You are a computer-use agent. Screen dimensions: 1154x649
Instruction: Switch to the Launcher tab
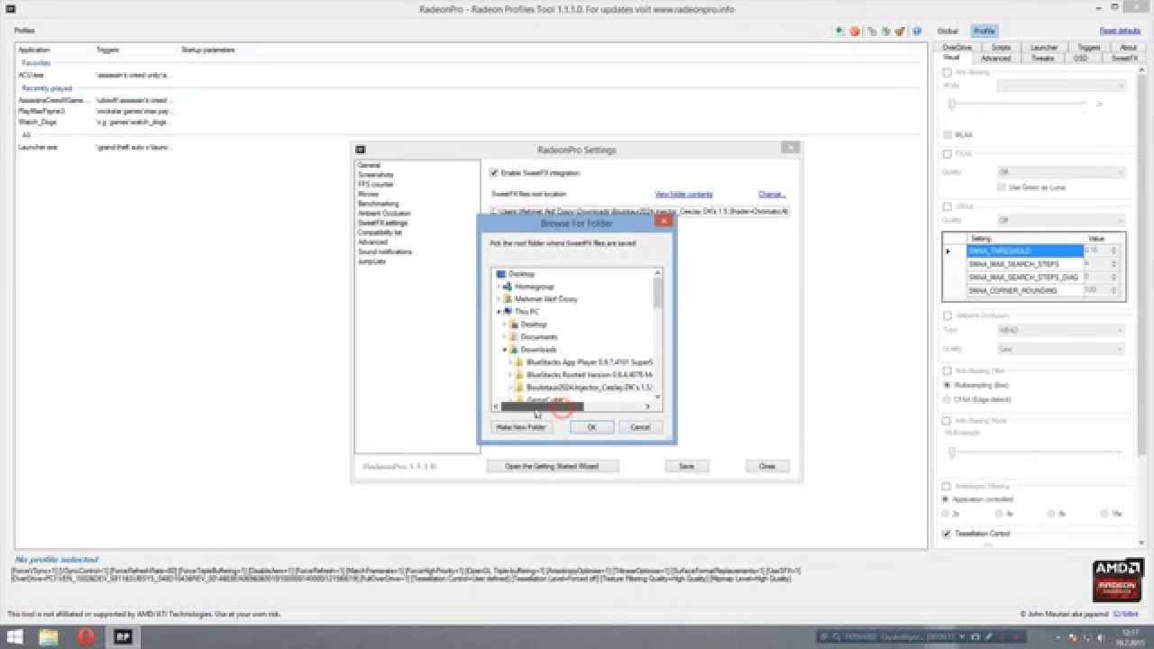coord(1044,47)
